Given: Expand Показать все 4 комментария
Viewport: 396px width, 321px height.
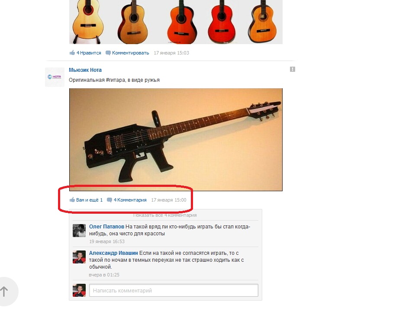Looking at the screenshot, I should click(165, 215).
